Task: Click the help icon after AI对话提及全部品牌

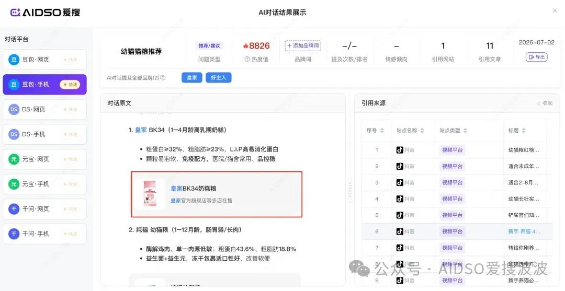Action: [163, 78]
